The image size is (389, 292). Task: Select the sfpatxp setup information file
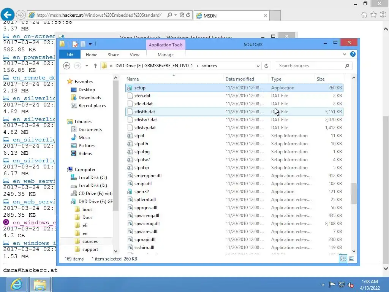pos(234,168)
